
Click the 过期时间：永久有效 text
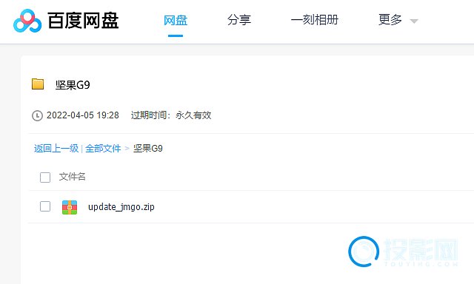pyautogui.click(x=171, y=115)
